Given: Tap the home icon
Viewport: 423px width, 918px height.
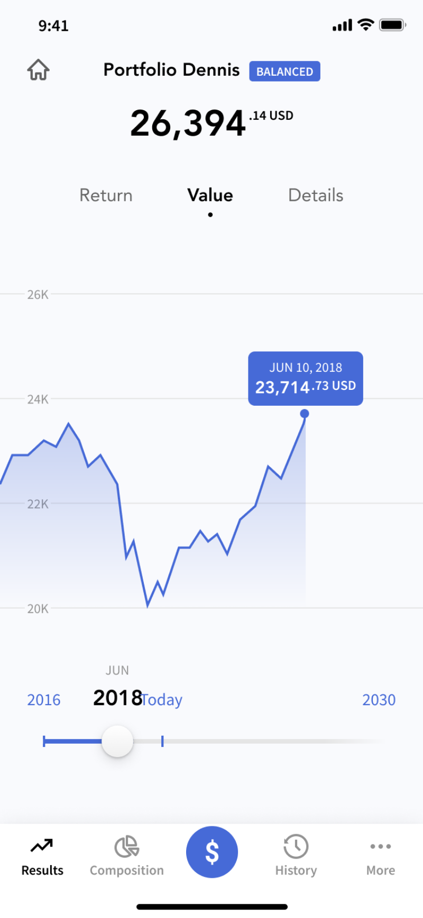Looking at the screenshot, I should (x=39, y=70).
